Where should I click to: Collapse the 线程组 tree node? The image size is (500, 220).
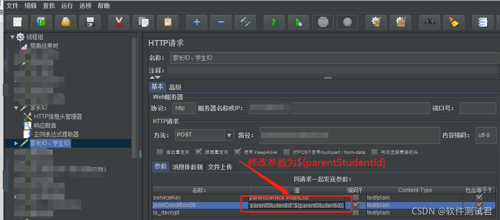point(13,37)
